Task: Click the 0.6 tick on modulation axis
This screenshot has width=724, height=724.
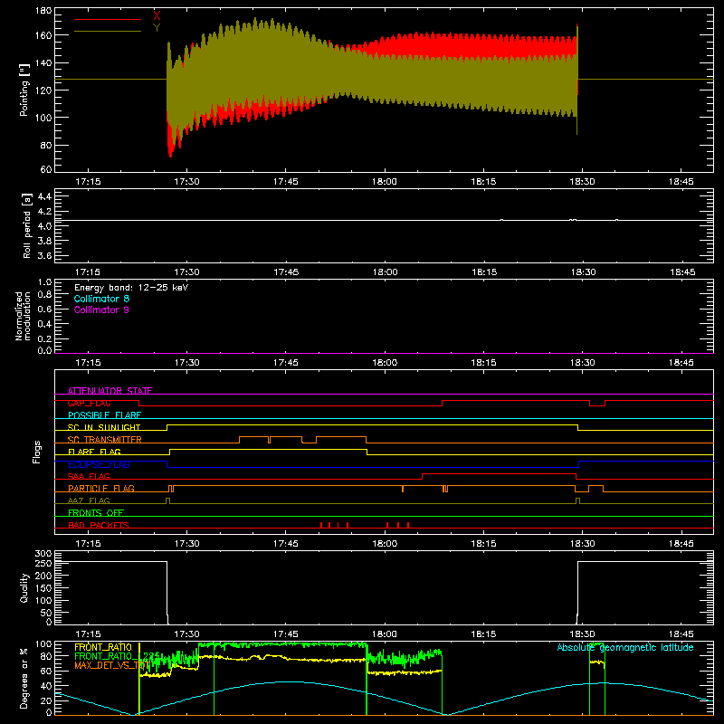Action: pos(44,309)
